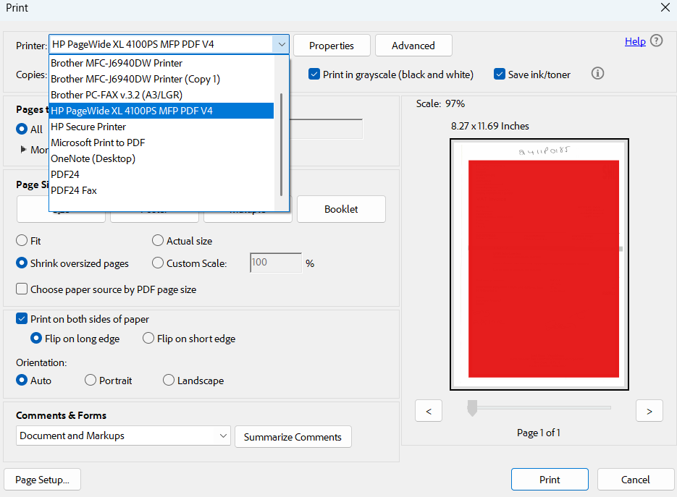Set orientation to Landscape
Viewport: 677px width, 497px height.
pos(169,380)
